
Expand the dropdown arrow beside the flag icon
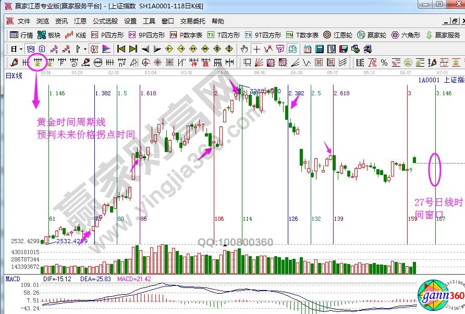[x=85, y=49]
